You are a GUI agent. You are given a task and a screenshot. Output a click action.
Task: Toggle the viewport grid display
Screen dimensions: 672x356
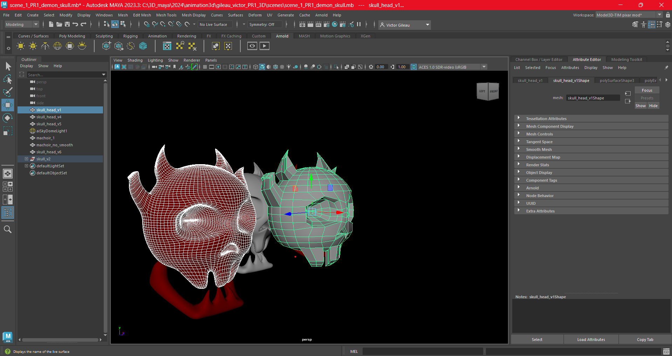tap(205, 67)
